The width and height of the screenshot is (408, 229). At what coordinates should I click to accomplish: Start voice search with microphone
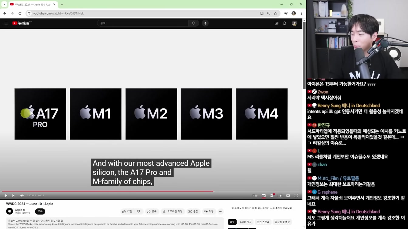point(205,23)
